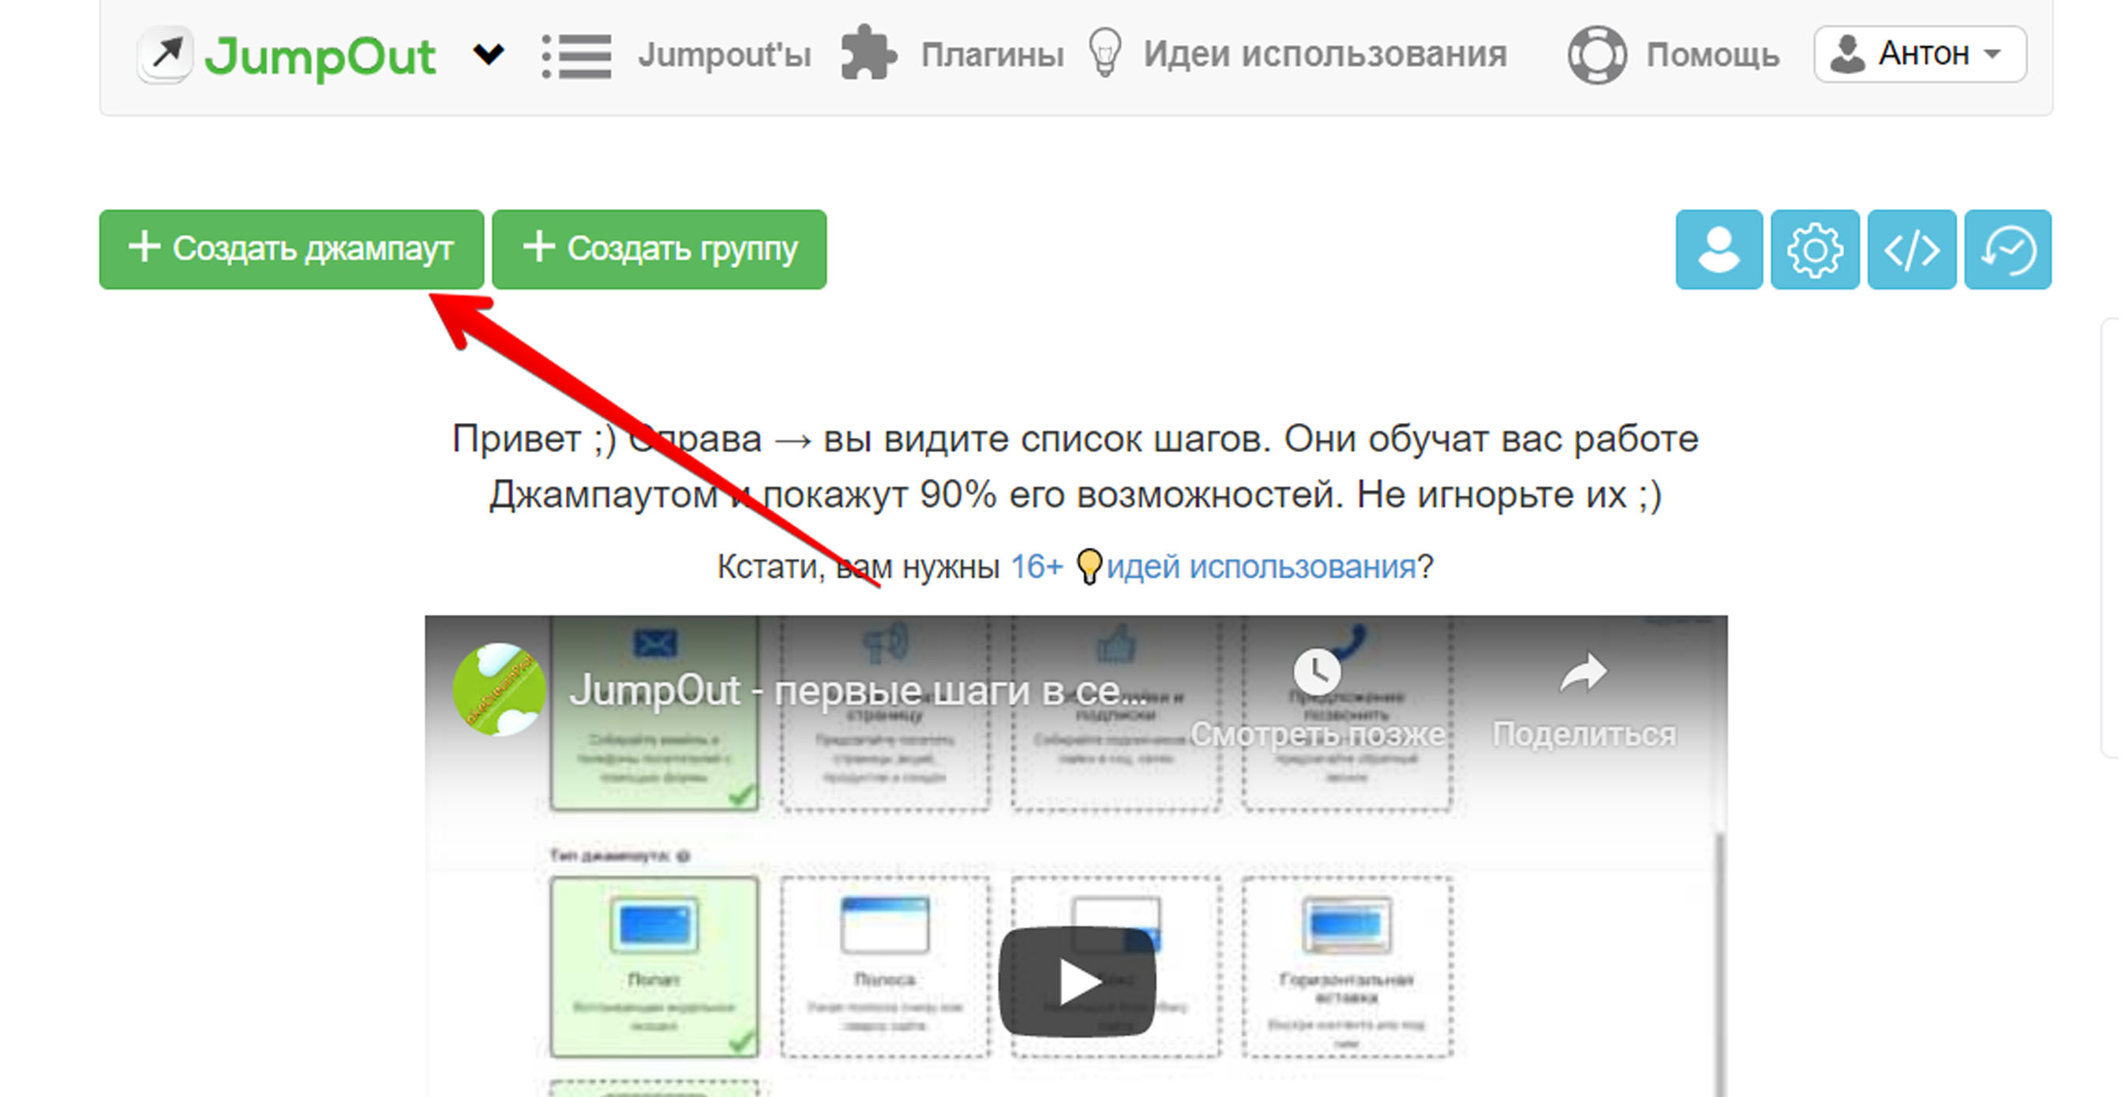This screenshot has height=1097, width=2122.
Task: Click the blue code embed button
Action: tap(1911, 249)
